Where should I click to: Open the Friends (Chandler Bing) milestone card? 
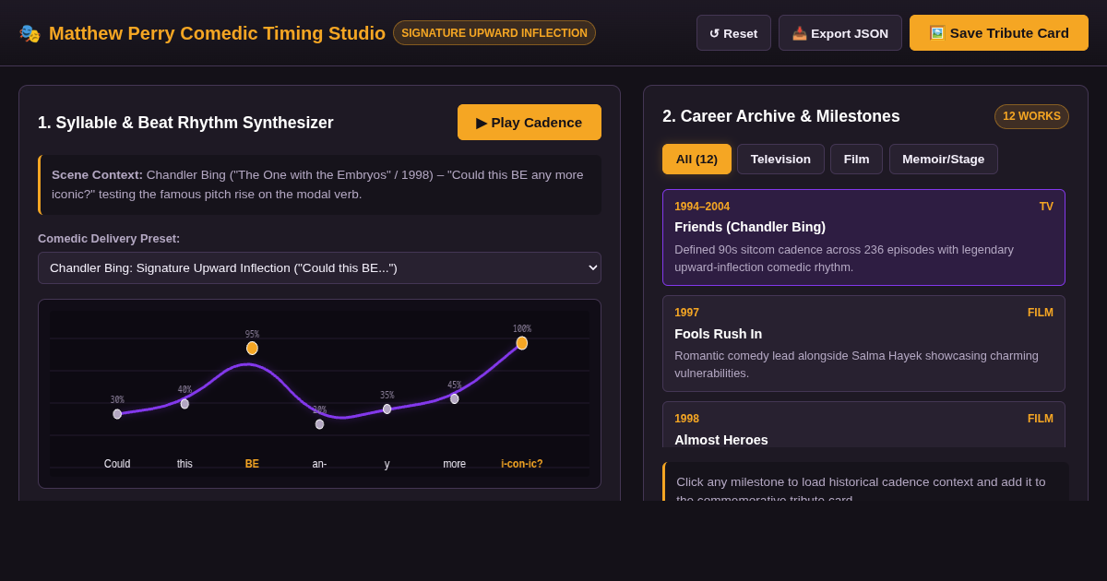tap(863, 237)
